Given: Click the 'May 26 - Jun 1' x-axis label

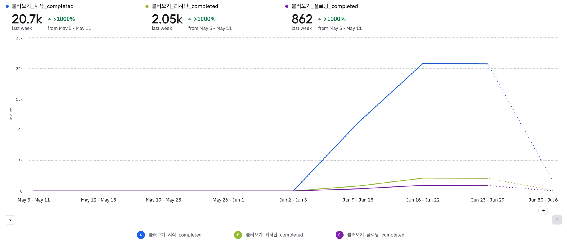Looking at the screenshot, I should [x=228, y=200].
